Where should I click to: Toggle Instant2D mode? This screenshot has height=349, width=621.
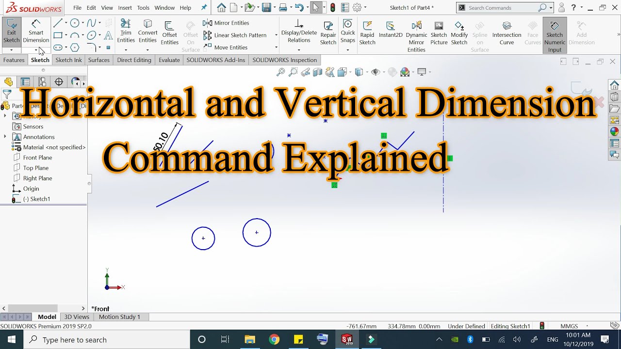(391, 30)
